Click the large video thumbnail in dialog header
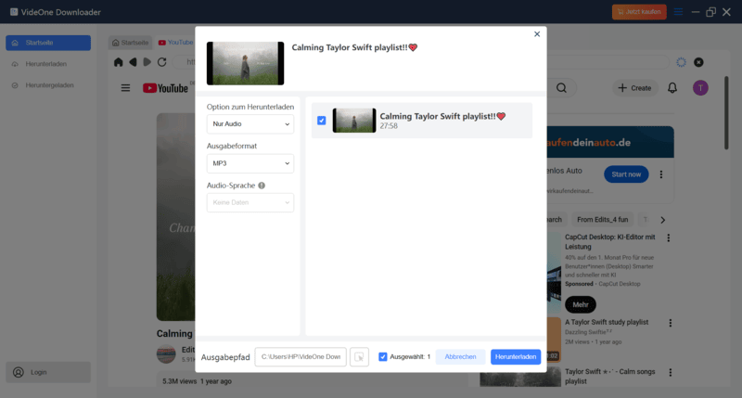Screen dimensions: 742x398 click(245, 63)
